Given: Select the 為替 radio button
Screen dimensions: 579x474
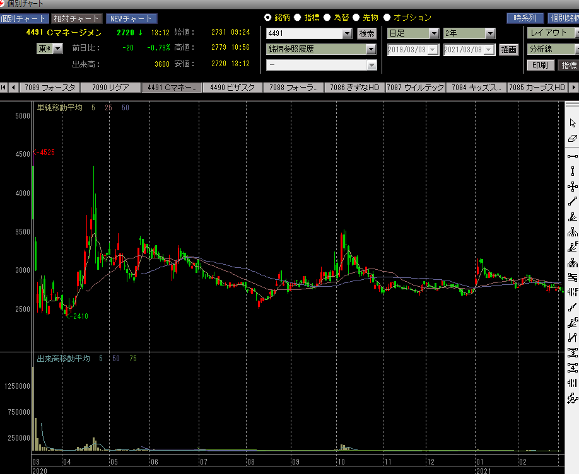Looking at the screenshot, I should click(x=327, y=18).
